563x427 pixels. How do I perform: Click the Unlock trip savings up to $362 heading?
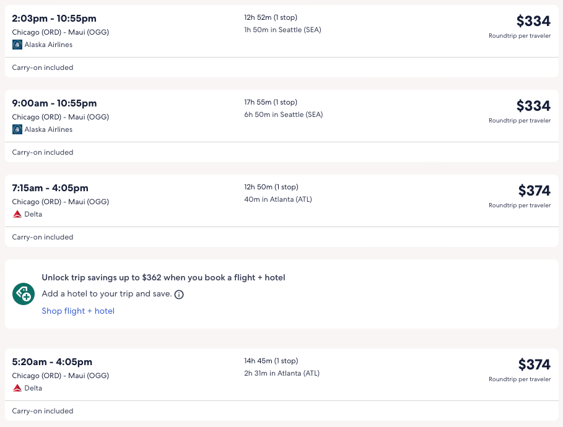click(164, 278)
